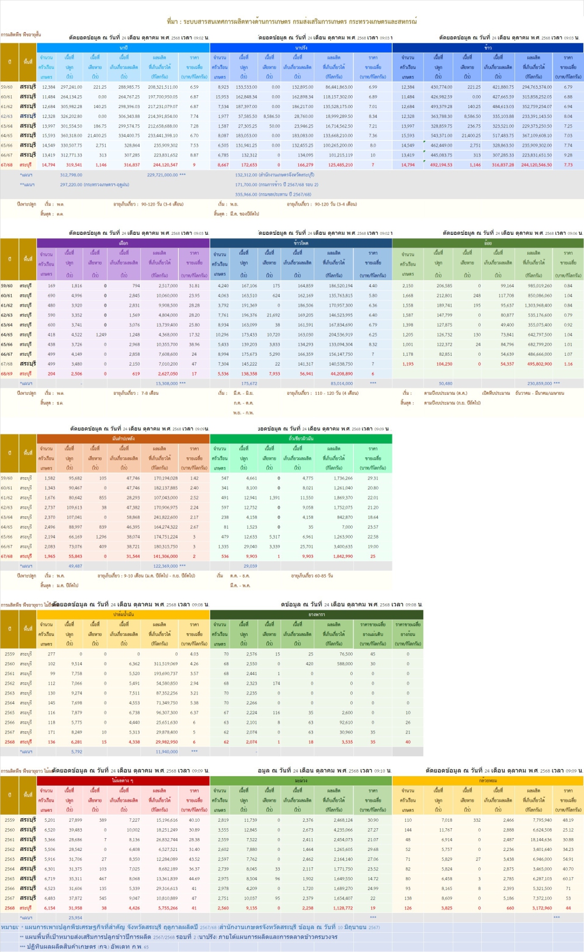Click the กล้วยหอม table header

click(x=488, y=780)
